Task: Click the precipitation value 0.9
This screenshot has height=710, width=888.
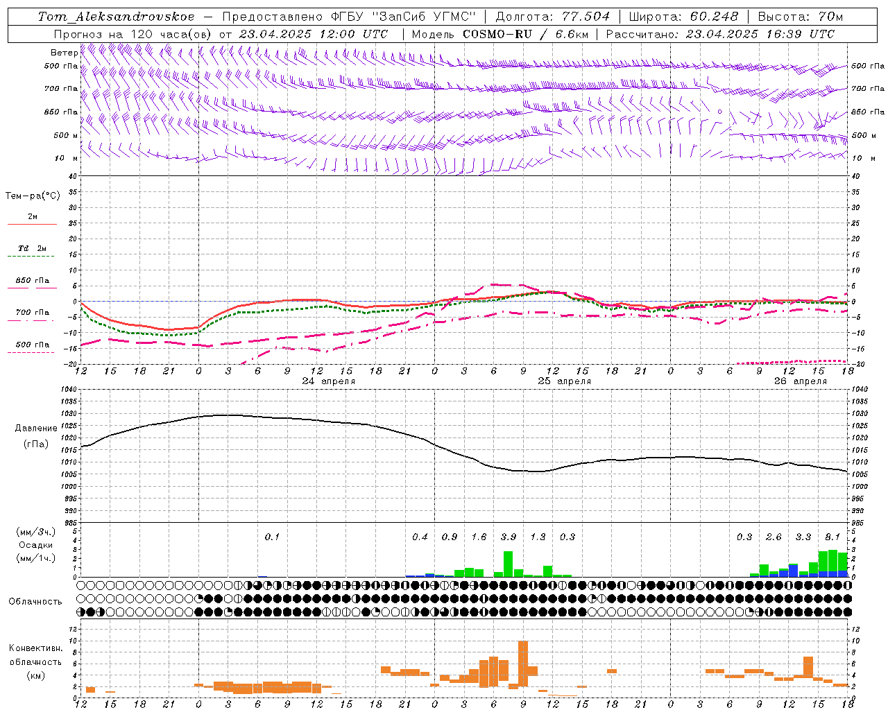Action: pyautogui.click(x=450, y=537)
